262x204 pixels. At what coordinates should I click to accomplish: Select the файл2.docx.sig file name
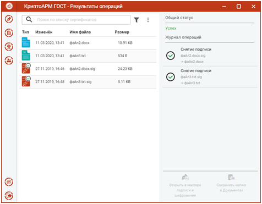coord(83,69)
